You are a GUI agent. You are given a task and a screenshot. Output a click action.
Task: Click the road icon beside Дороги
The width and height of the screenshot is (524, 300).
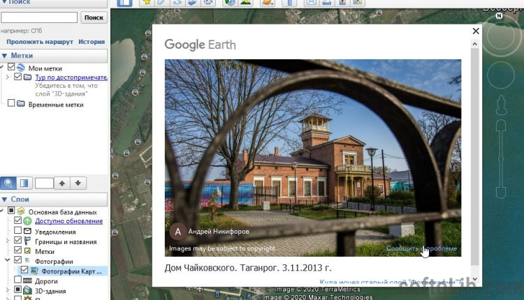click(27, 280)
